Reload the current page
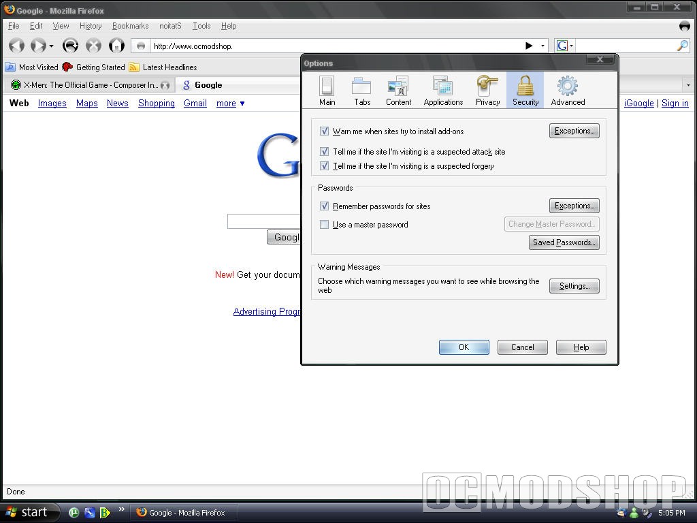 point(70,46)
